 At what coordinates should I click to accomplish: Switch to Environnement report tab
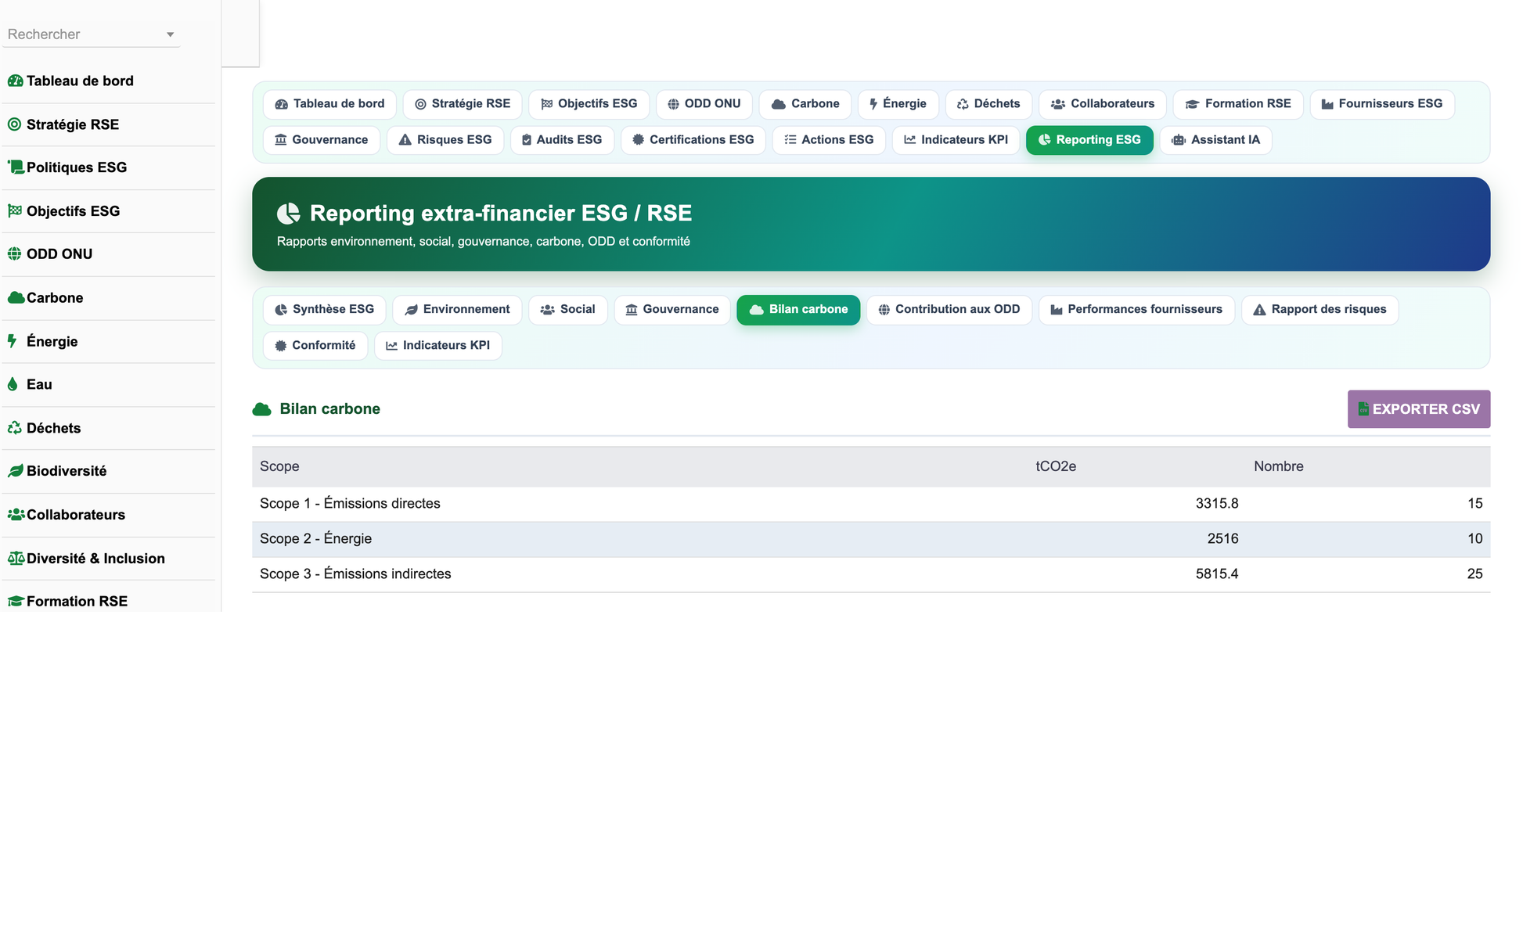click(457, 310)
